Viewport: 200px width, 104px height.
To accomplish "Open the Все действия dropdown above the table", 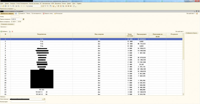I will tap(180, 31).
